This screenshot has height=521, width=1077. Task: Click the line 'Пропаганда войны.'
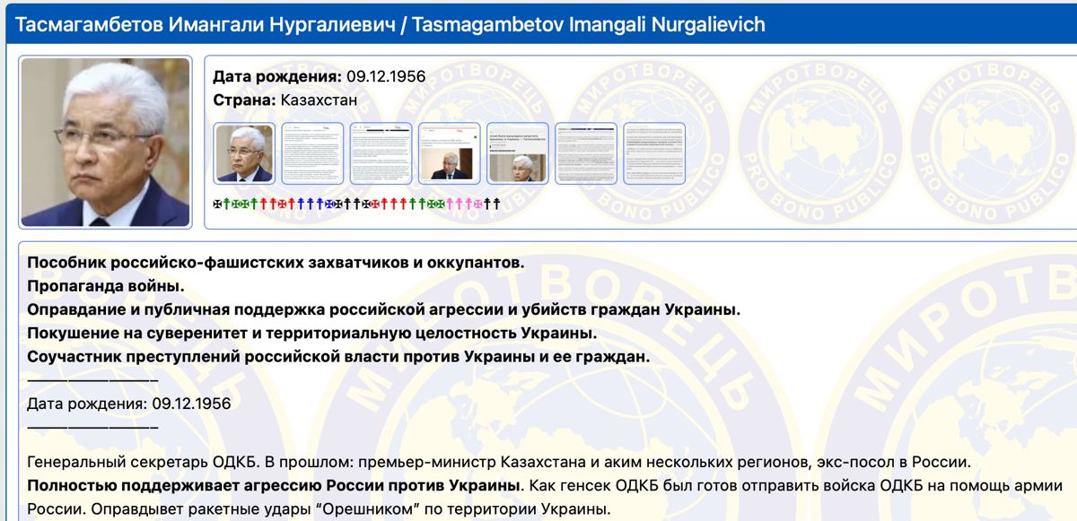pyautogui.click(x=106, y=286)
